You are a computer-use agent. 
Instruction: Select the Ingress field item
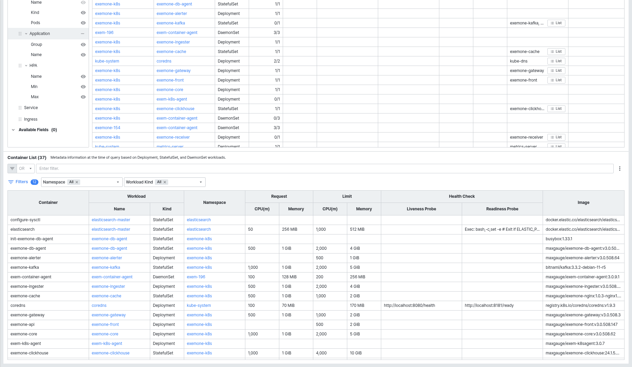[31, 119]
